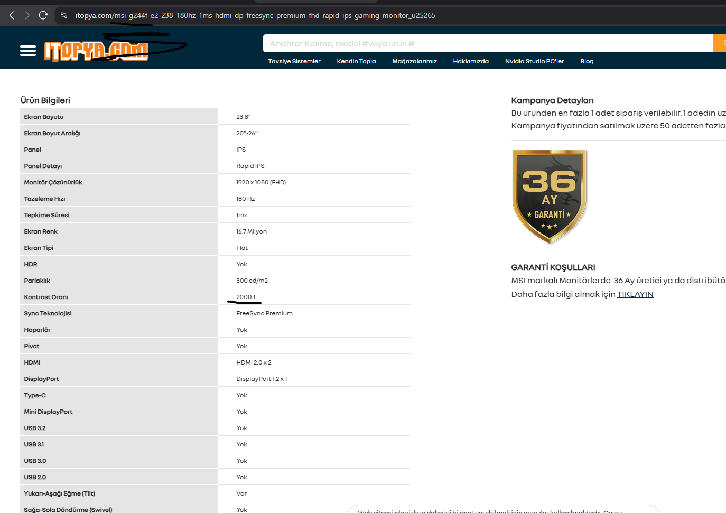Click the Sync Teknolojisi label

48,313
